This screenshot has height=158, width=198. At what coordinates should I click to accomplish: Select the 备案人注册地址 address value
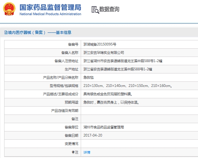click(x=123, y=61)
